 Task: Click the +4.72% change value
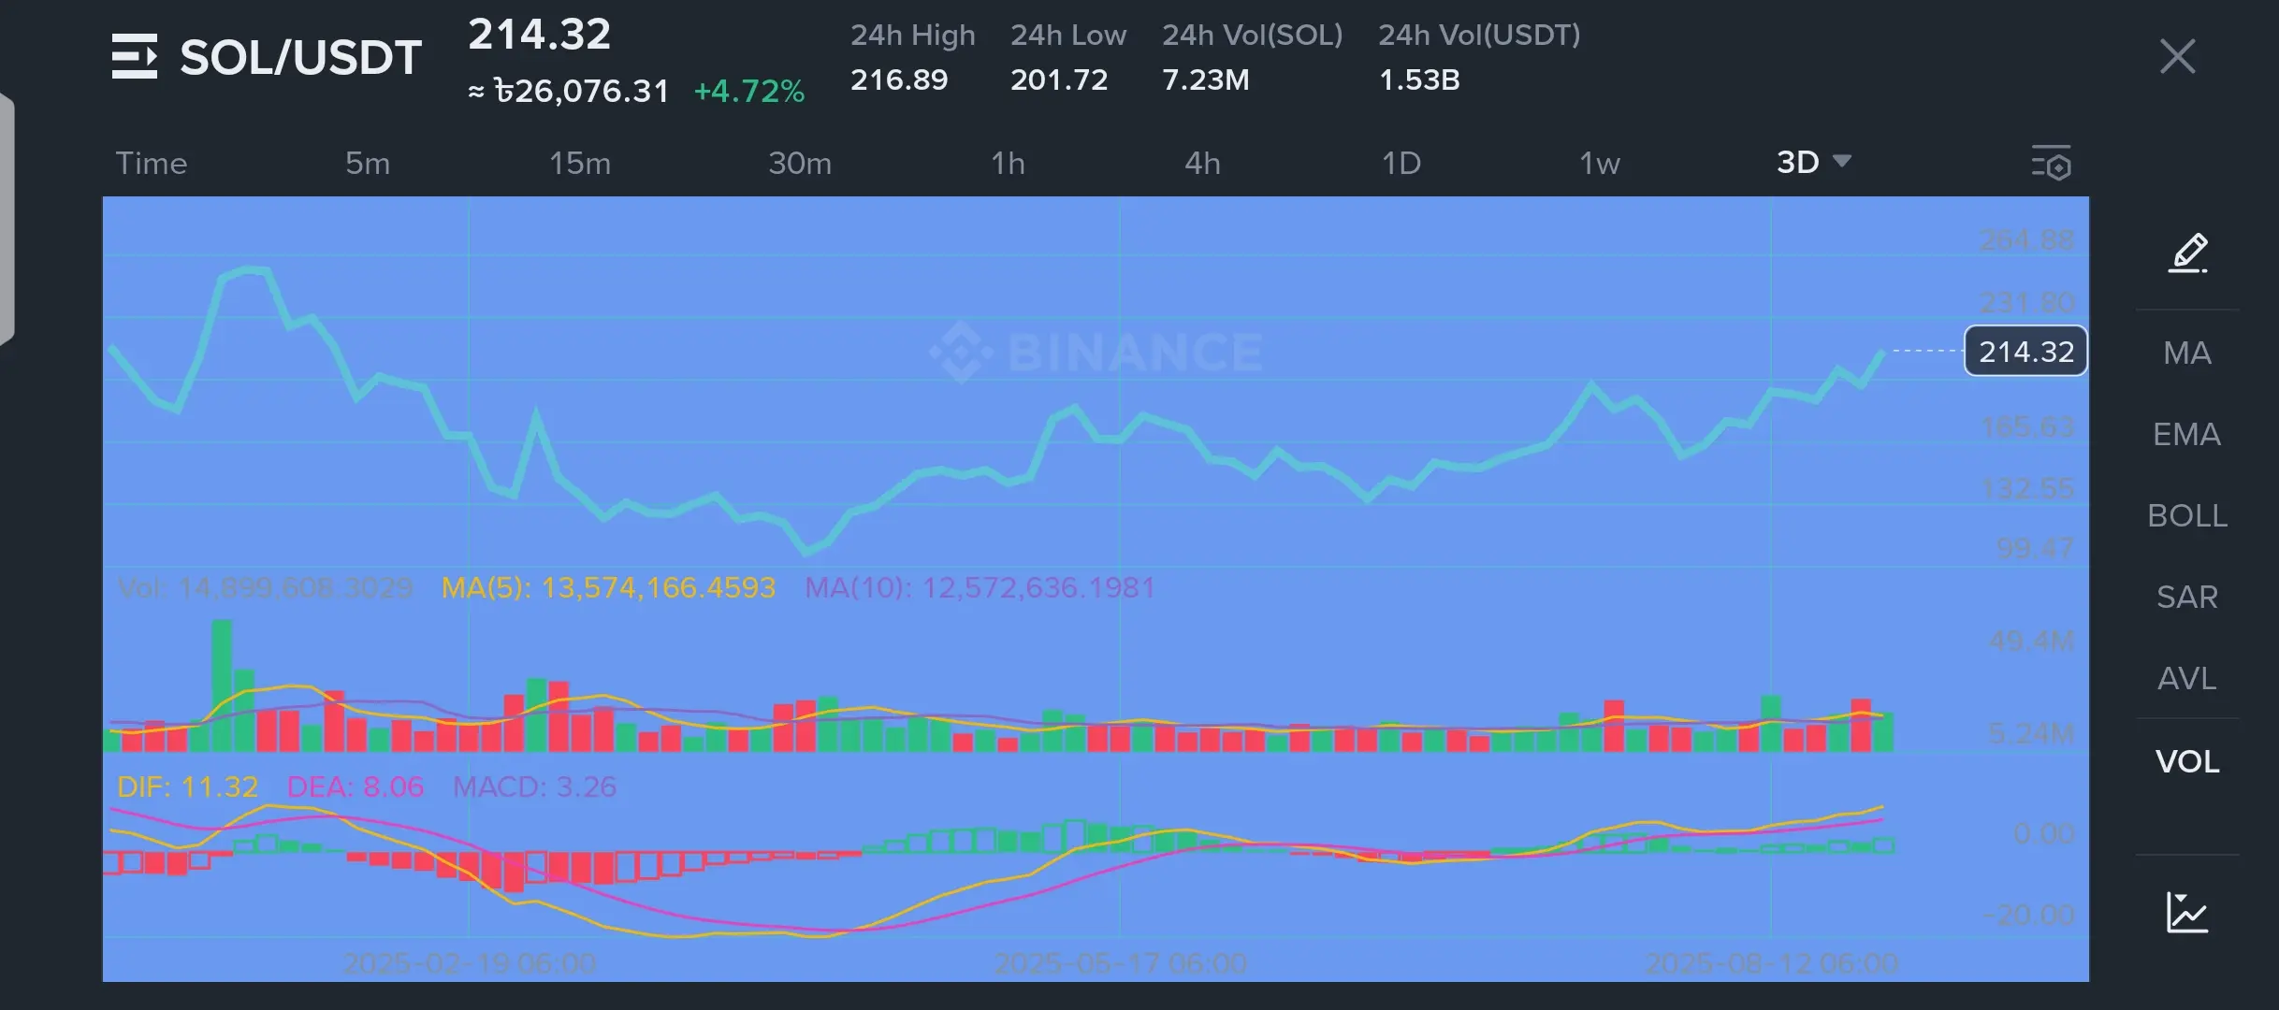pos(748,92)
